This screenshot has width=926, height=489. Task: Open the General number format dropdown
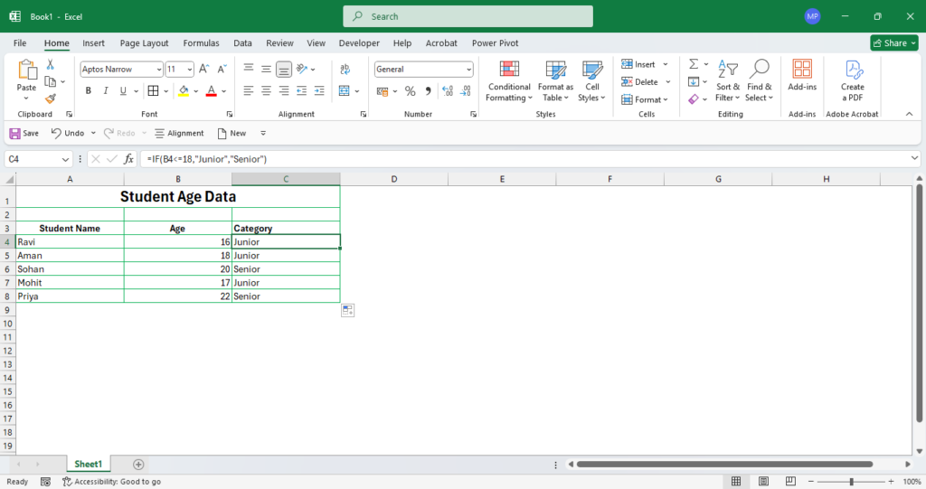point(469,70)
